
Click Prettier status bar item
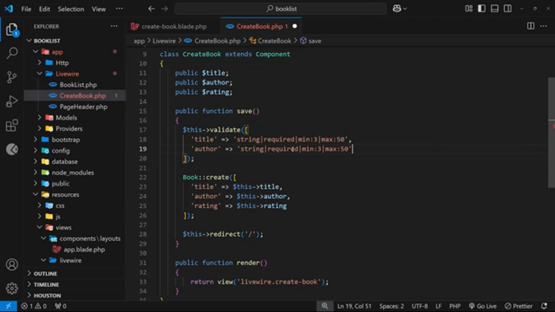519,306
